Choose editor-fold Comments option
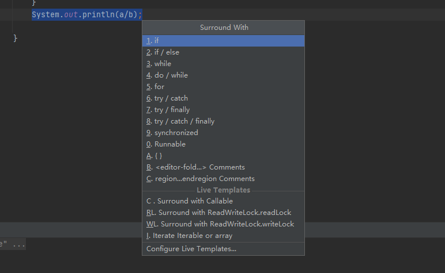Image resolution: width=445 pixels, height=273 pixels. pyautogui.click(x=199, y=167)
